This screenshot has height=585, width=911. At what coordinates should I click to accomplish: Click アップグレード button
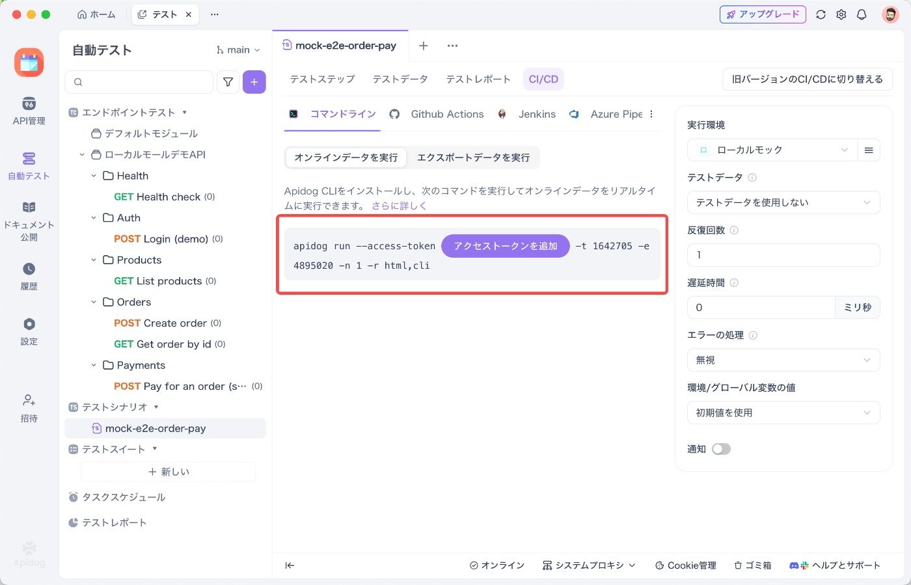[763, 14]
